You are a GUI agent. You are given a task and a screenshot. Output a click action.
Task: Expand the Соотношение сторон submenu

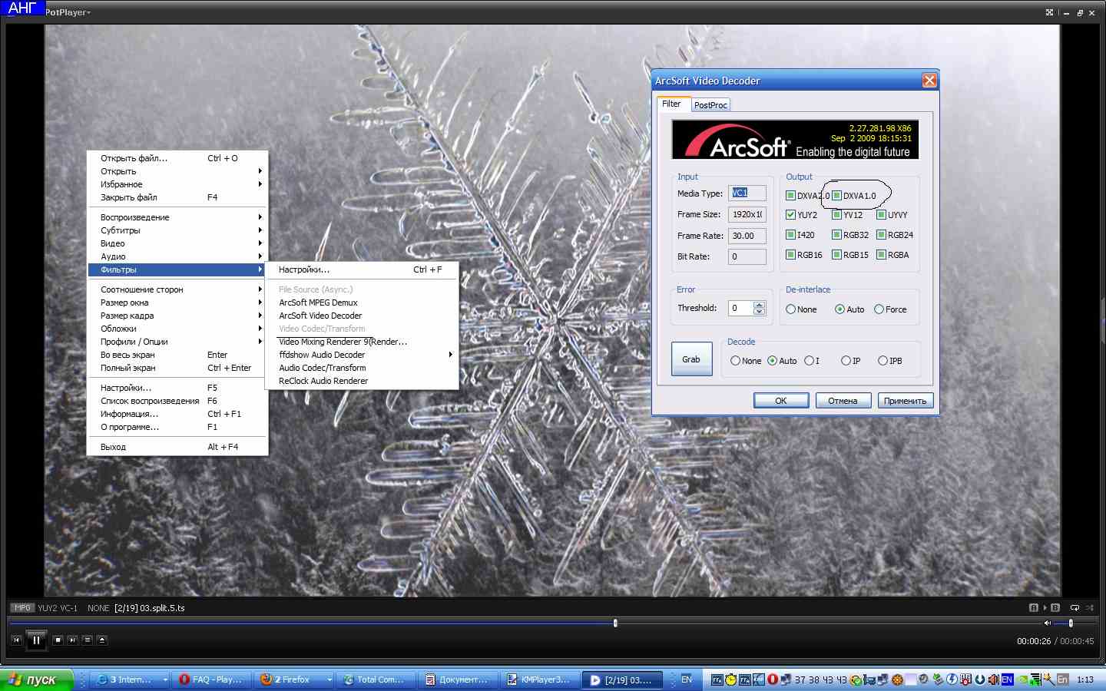177,289
